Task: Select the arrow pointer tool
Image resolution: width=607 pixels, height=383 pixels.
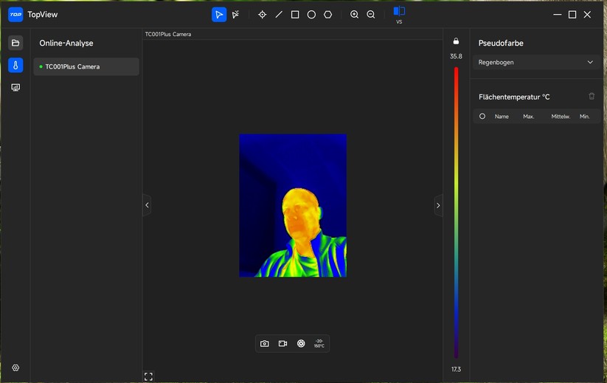Action: pyautogui.click(x=219, y=15)
